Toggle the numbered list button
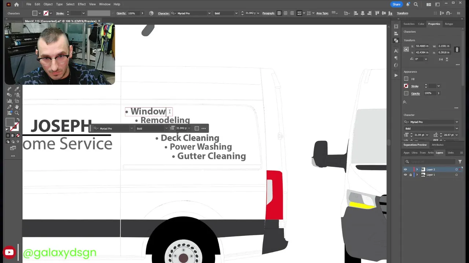The width and height of the screenshot is (469, 263). 309,13
